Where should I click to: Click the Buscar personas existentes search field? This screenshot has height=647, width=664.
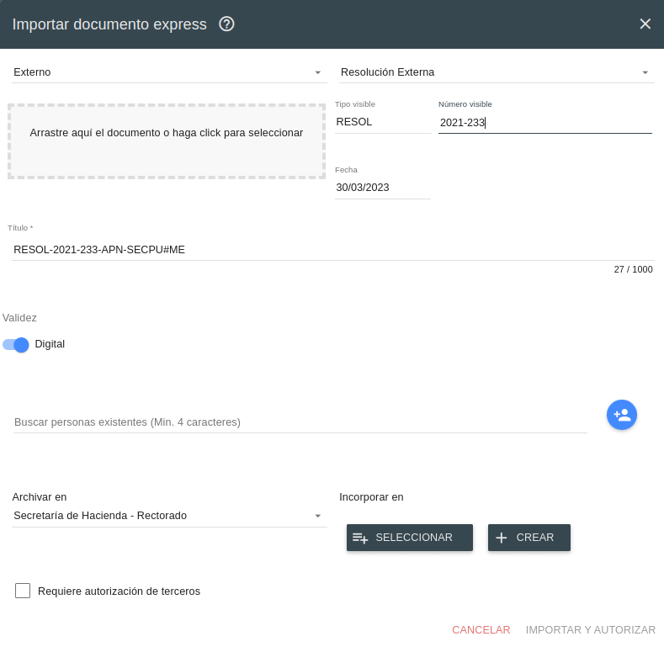(x=300, y=422)
